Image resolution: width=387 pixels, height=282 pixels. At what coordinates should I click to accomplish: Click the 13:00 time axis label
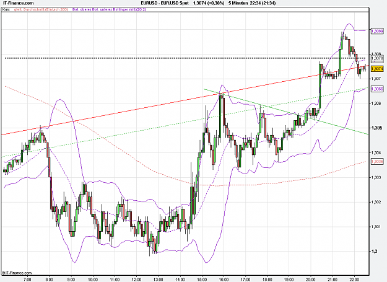click(159, 280)
